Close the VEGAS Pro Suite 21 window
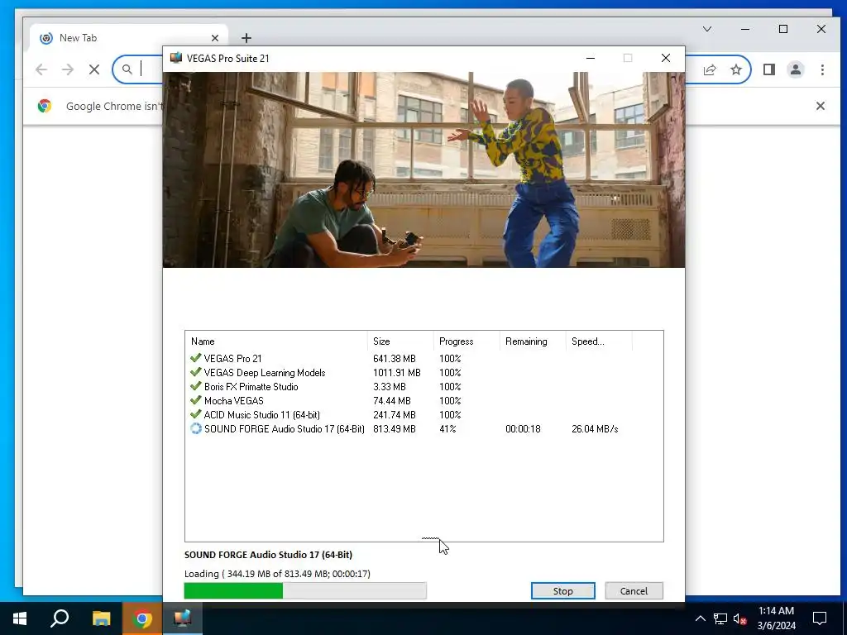 [x=666, y=58]
